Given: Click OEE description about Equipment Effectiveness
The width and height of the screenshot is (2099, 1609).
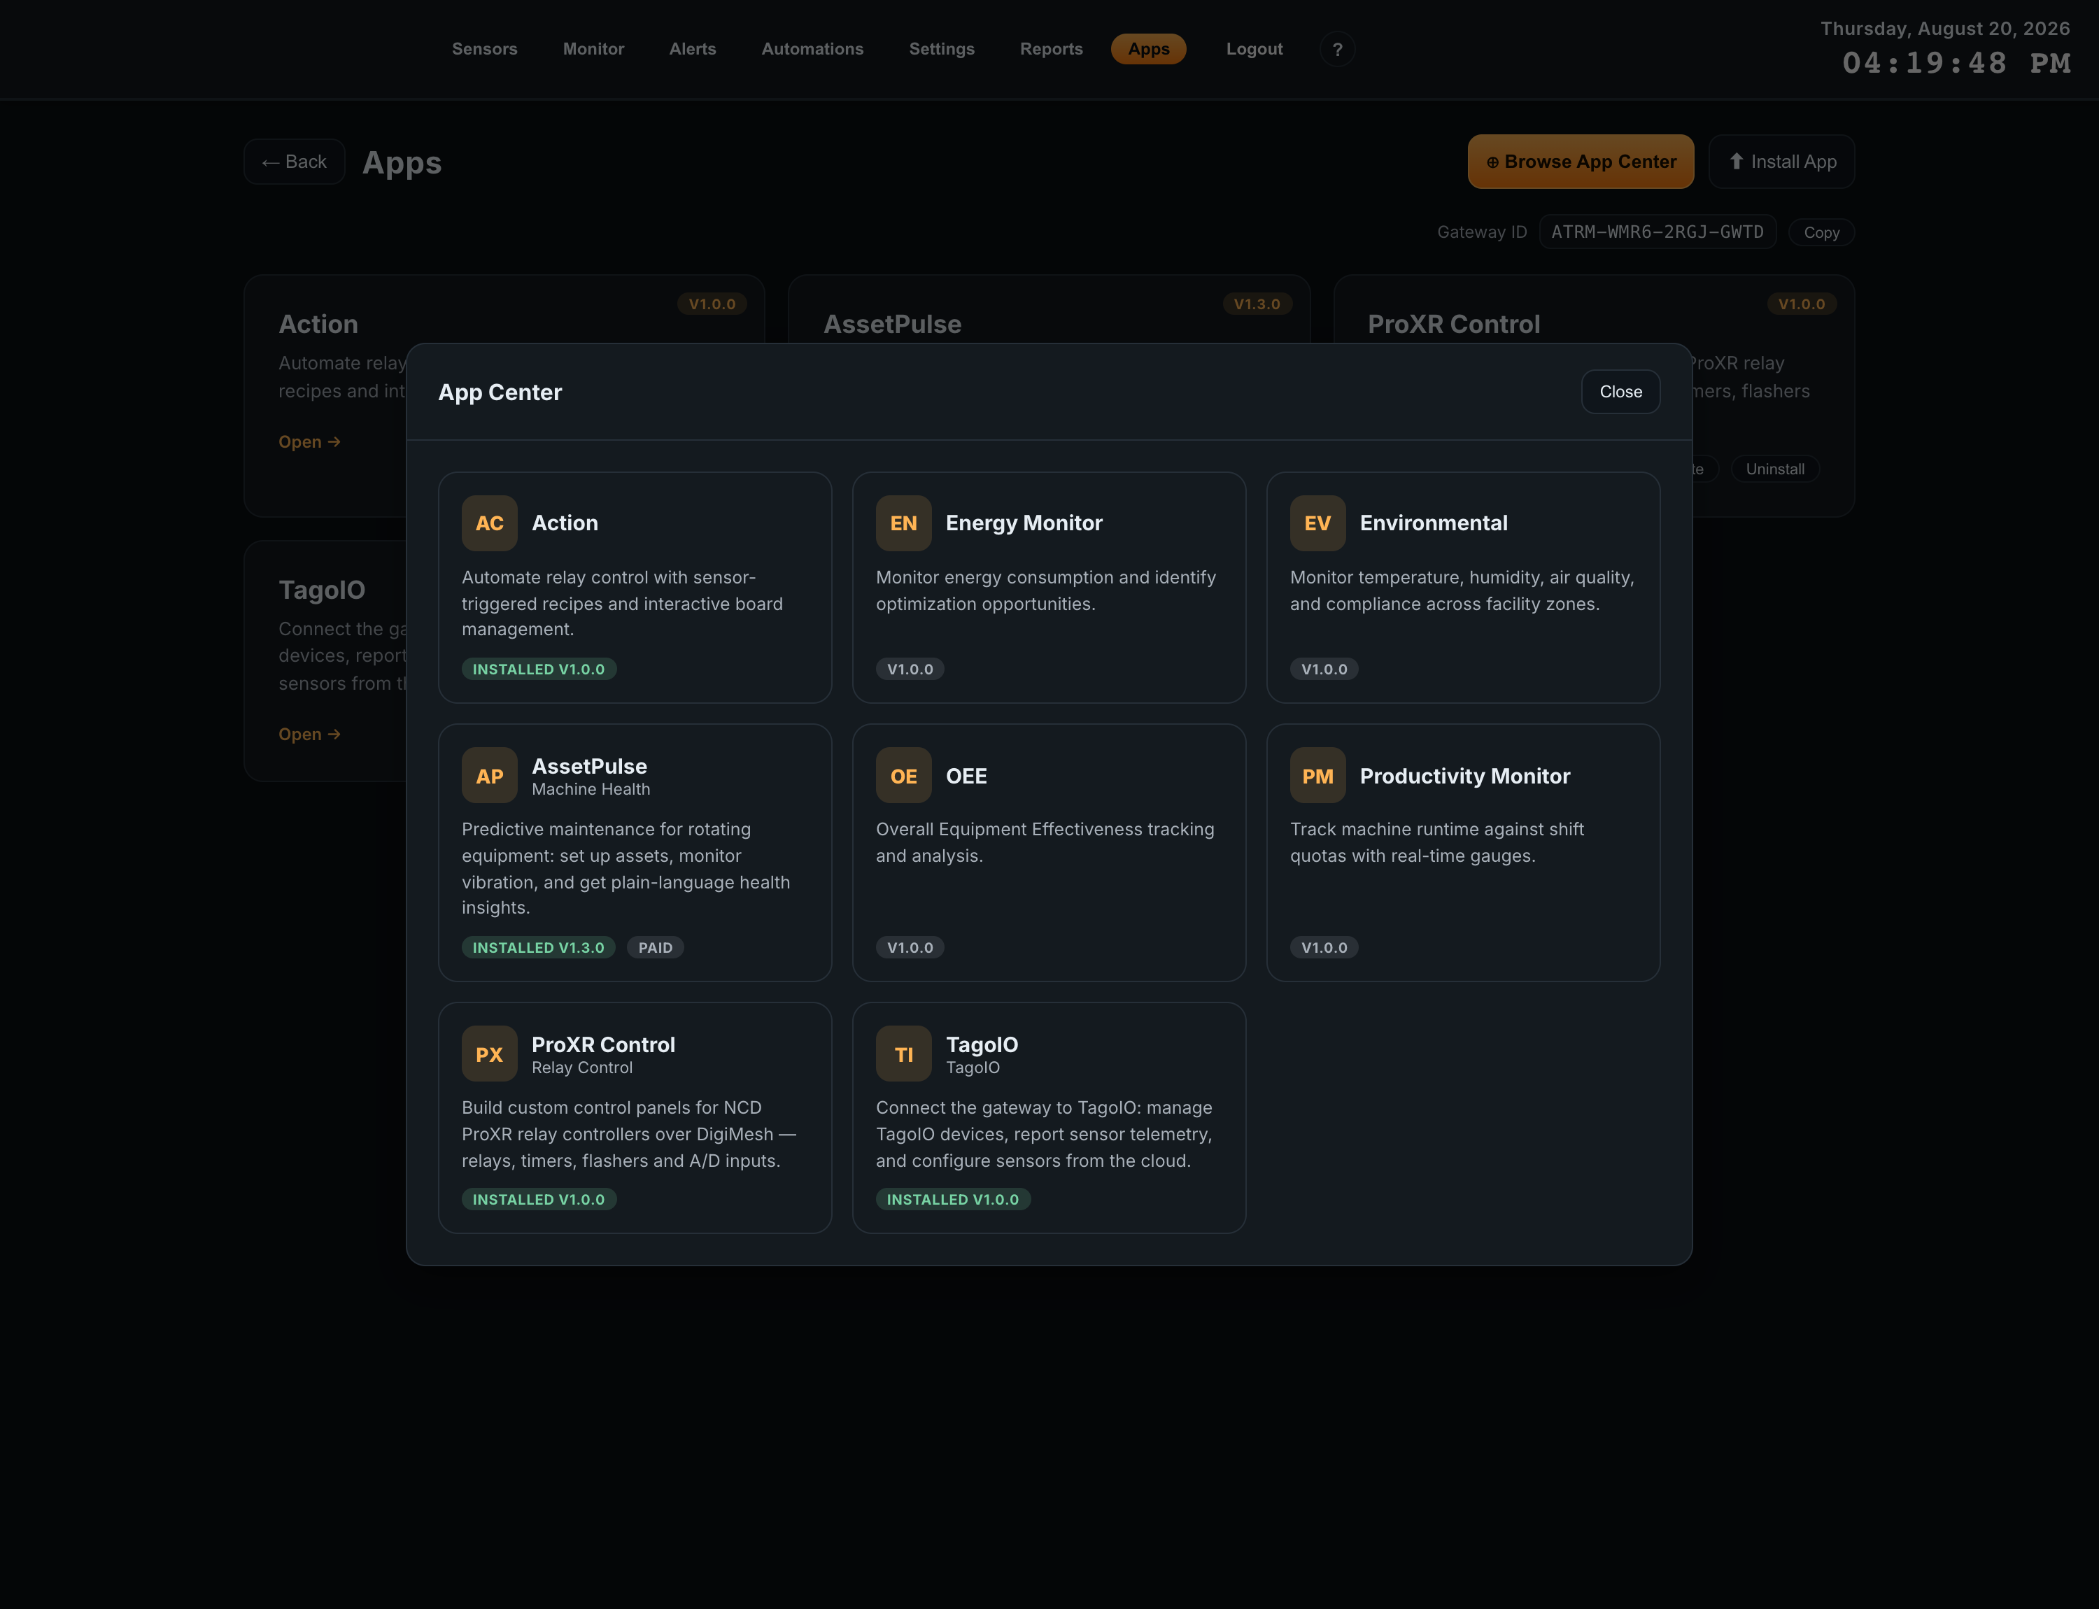Looking at the screenshot, I should 1044,843.
